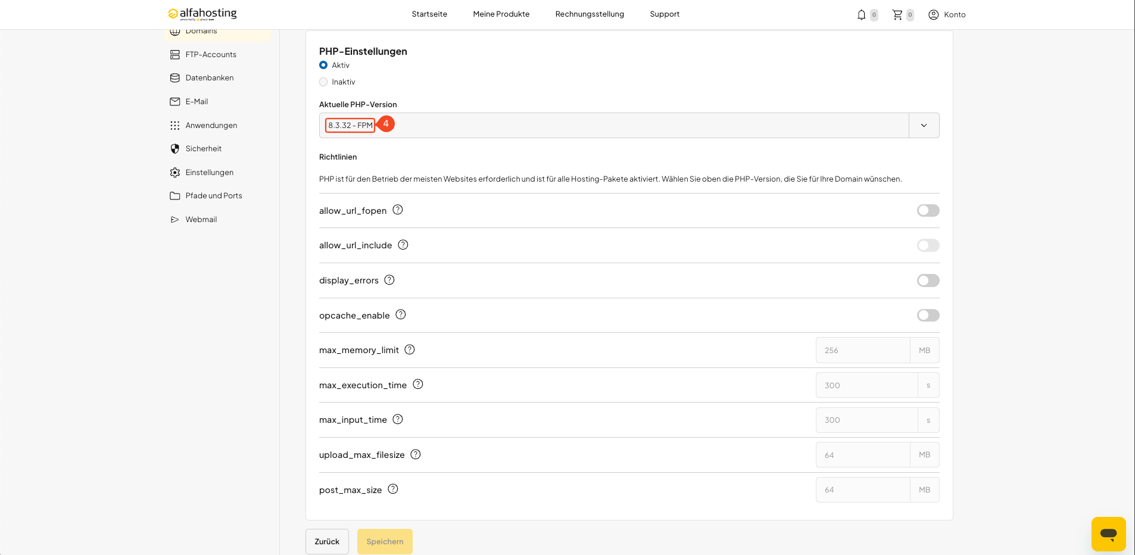This screenshot has height=555, width=1135.
Task: Click the Richtlinien label
Action: [x=338, y=157]
